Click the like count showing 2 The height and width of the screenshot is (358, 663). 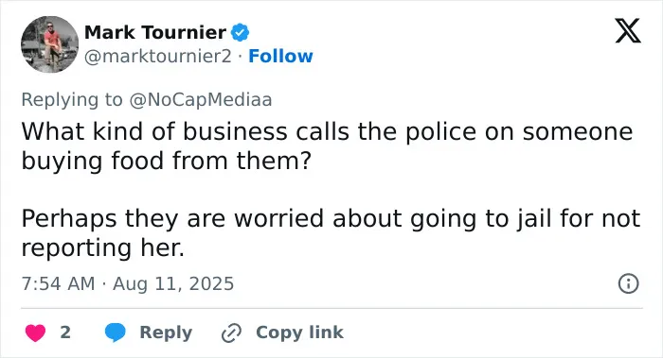[65, 332]
